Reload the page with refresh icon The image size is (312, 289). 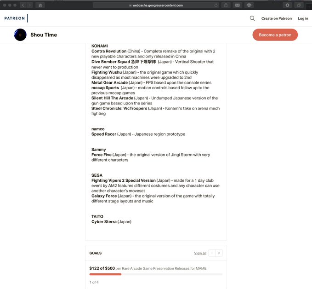[216, 5]
